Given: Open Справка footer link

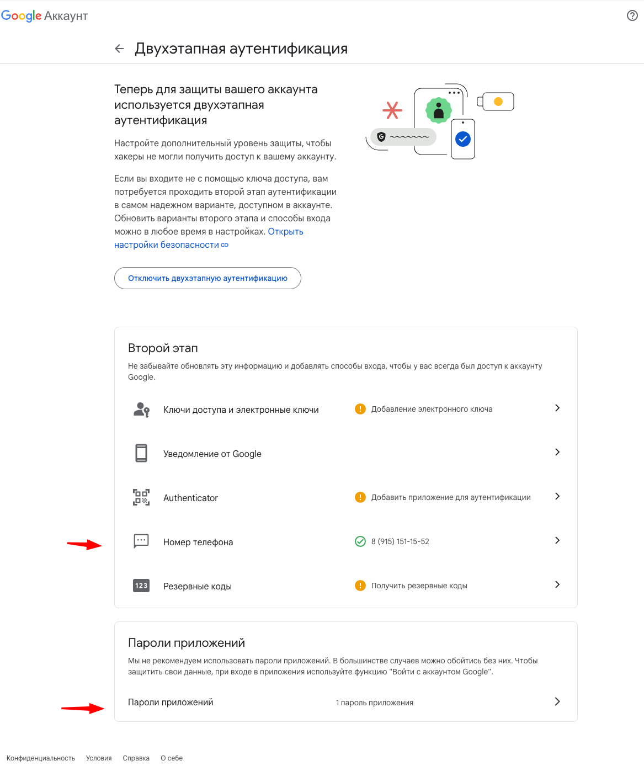Looking at the screenshot, I should [x=136, y=758].
